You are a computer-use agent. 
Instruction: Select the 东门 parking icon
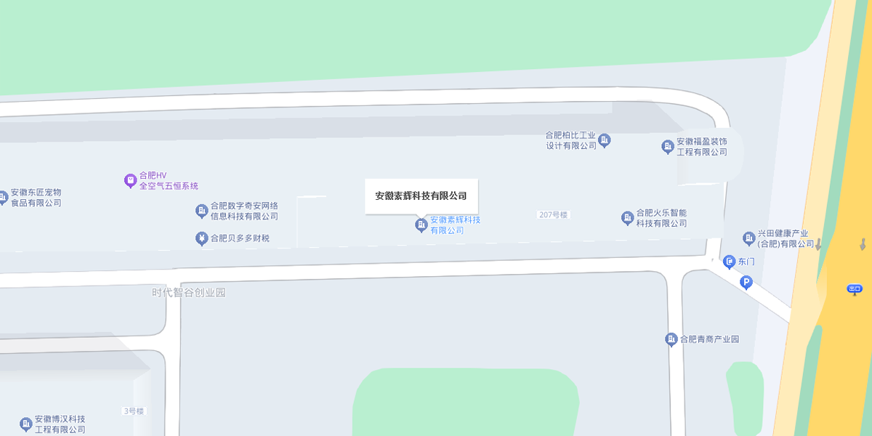pos(730,262)
